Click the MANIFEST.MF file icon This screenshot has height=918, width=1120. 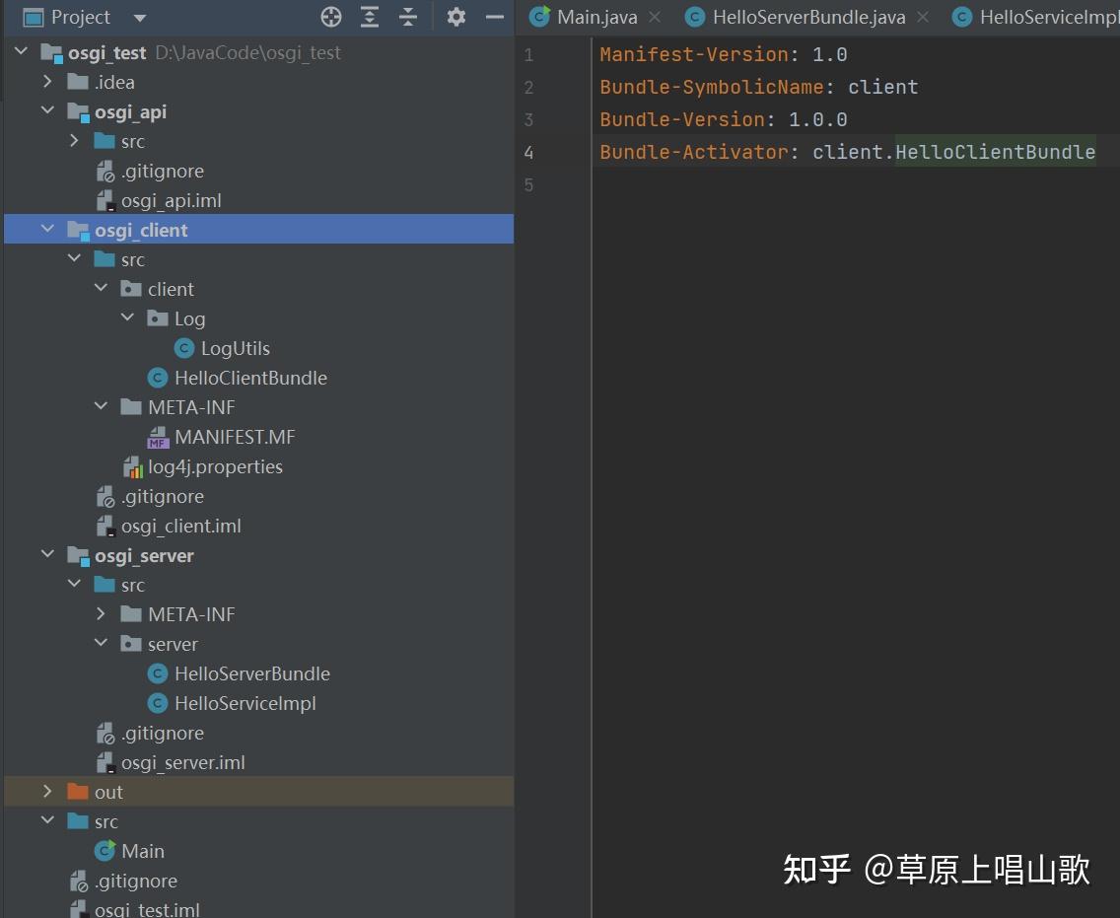coord(157,437)
